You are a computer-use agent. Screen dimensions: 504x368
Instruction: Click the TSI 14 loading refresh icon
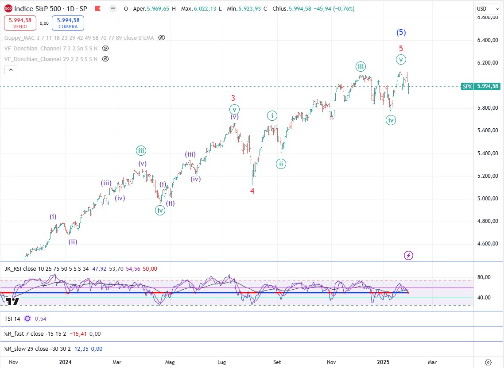[x=27, y=318]
